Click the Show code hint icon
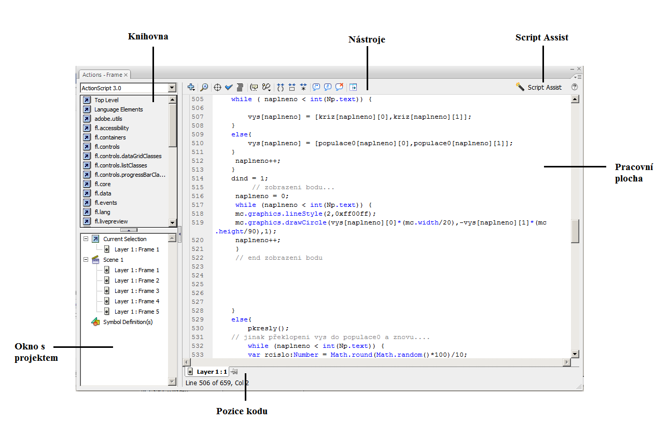The width and height of the screenshot is (656, 422). tap(254, 88)
